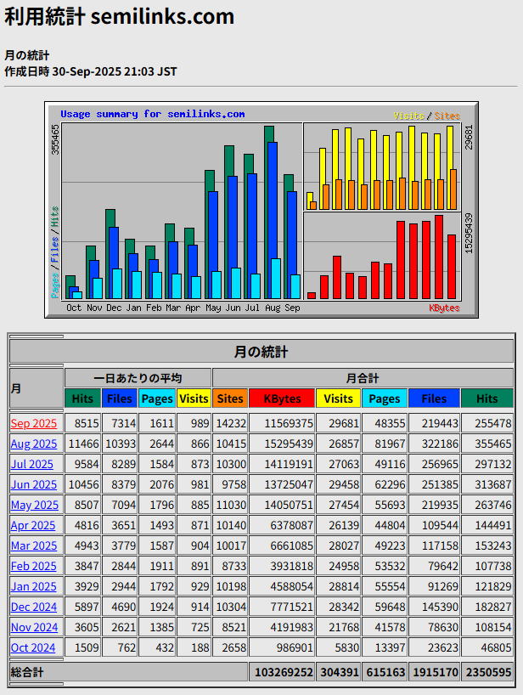
Task: Select the May 2025 month link
Action: 34,505
